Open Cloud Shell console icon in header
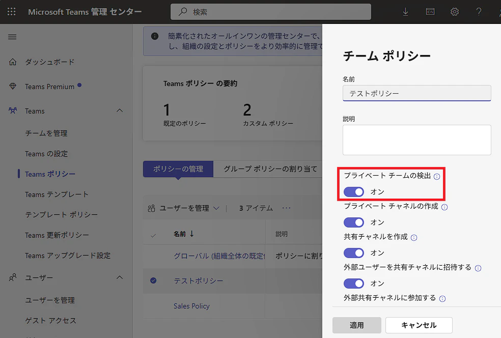Image resolution: width=501 pixels, height=338 pixels. click(430, 12)
